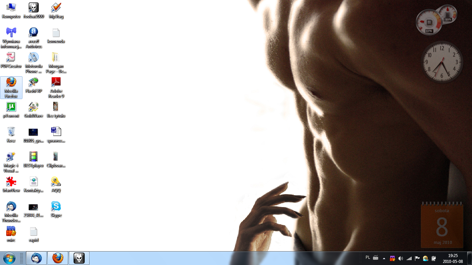Screen dimensions: 472x265
Task: Switch to Firefox on the taskbar
Action: (58, 258)
